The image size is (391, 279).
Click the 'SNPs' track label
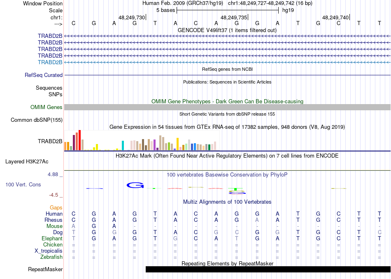click(56, 95)
